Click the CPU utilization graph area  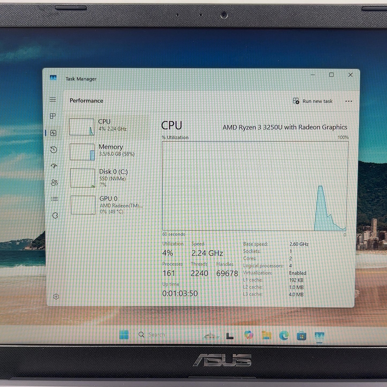tap(255, 186)
